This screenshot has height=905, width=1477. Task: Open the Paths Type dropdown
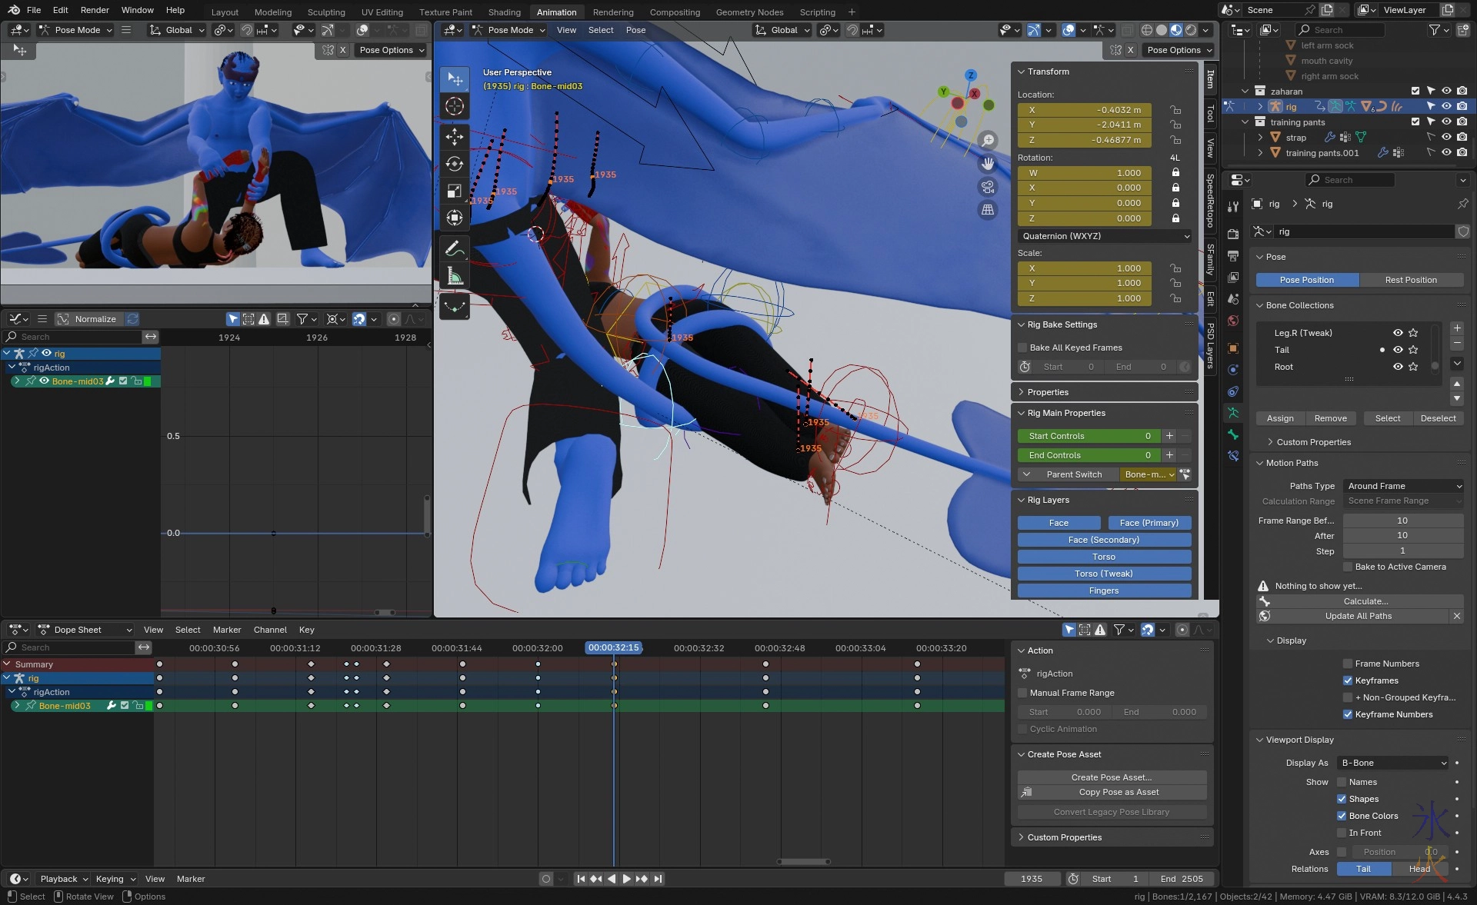1404,486
